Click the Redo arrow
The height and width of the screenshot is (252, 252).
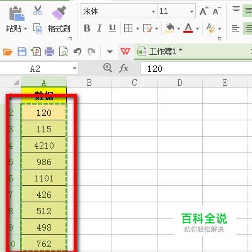91,52
